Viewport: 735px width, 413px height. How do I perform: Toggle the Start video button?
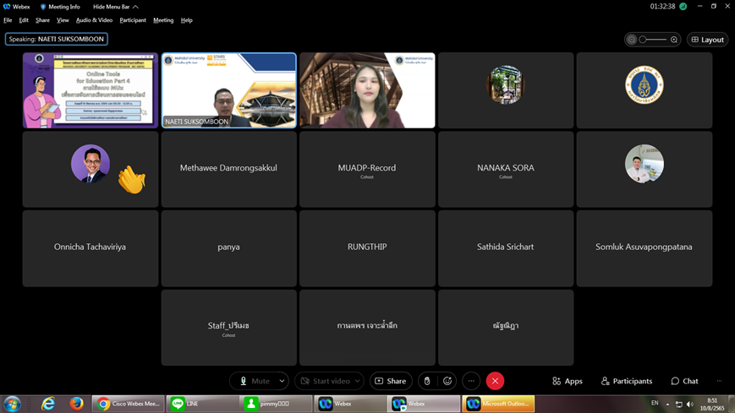[325, 381]
